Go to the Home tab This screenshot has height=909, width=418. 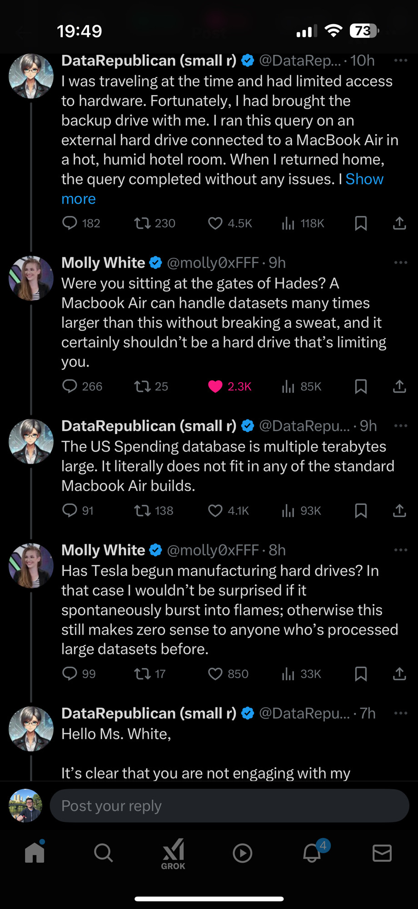35,853
